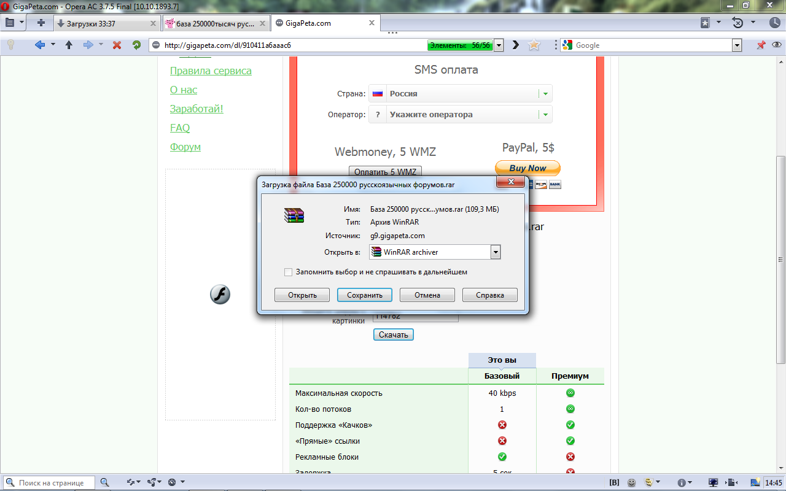Click the Справка help button
Screen dimensions: 786x491
tap(490, 295)
